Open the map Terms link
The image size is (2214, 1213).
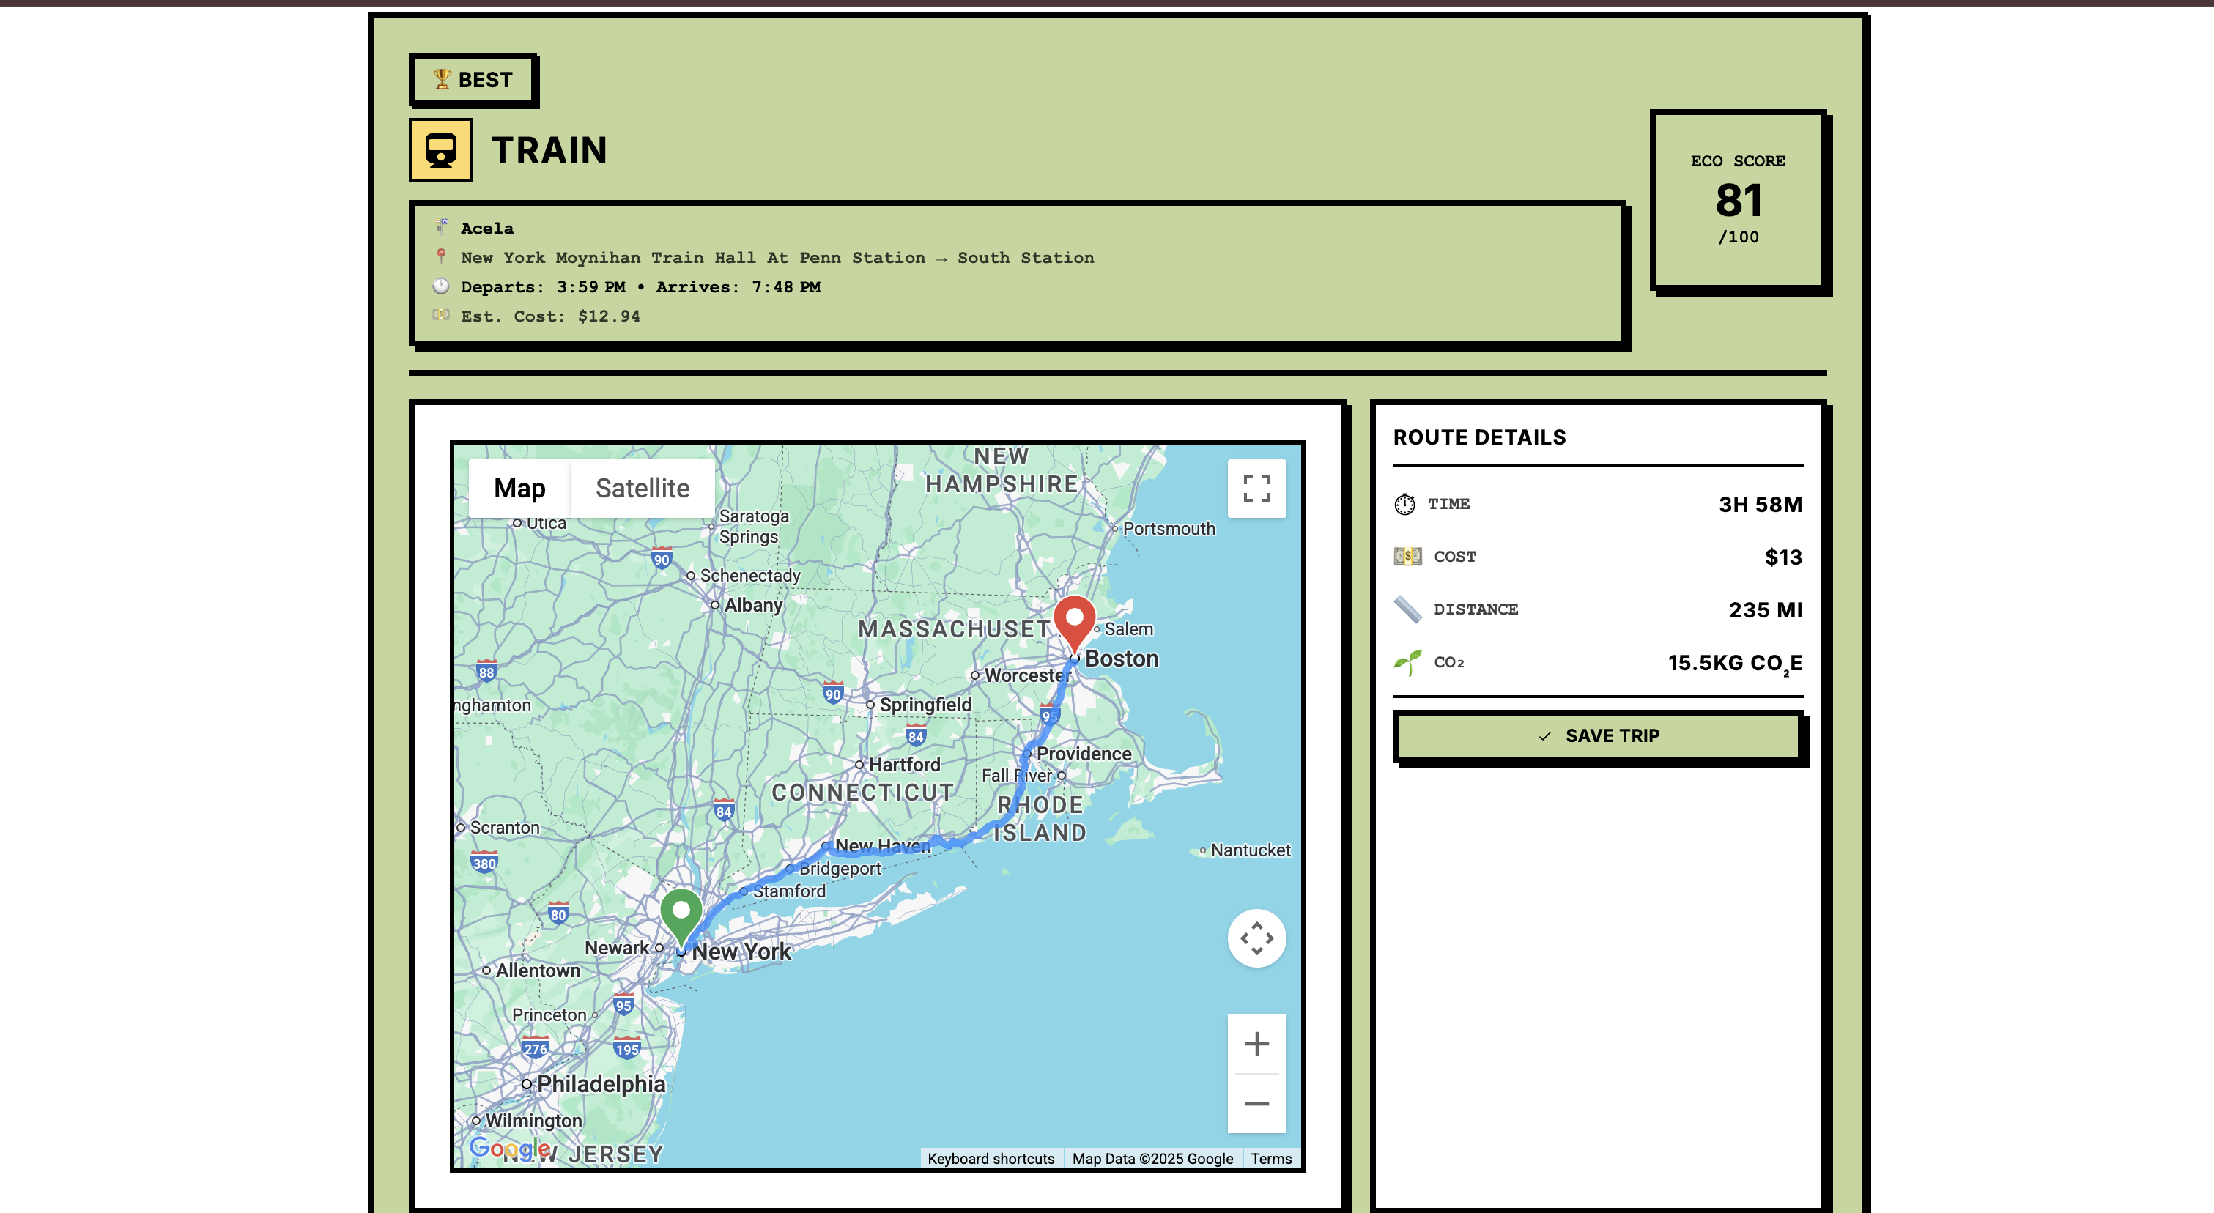click(1270, 1158)
